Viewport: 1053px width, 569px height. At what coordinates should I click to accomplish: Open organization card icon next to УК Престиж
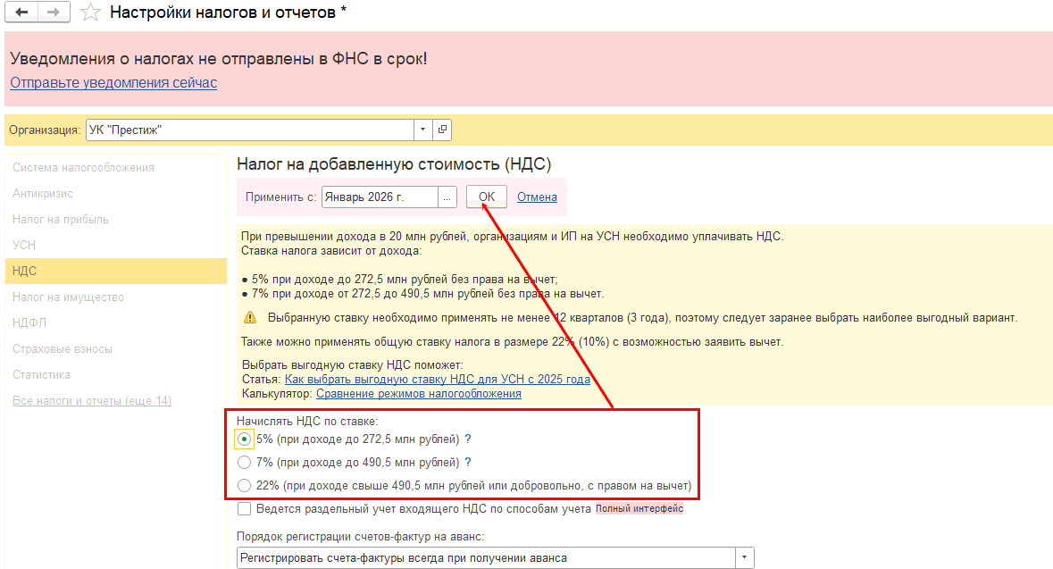click(442, 130)
